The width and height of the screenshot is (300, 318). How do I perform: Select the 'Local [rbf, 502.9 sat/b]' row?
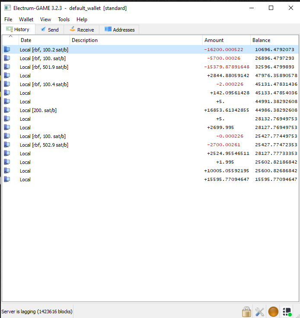[150, 145]
